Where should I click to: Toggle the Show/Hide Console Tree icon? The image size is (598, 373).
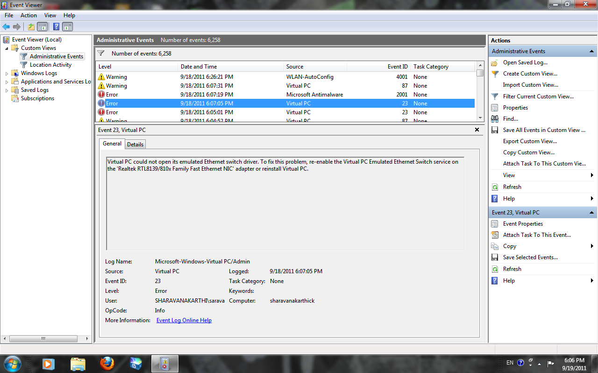tap(43, 27)
